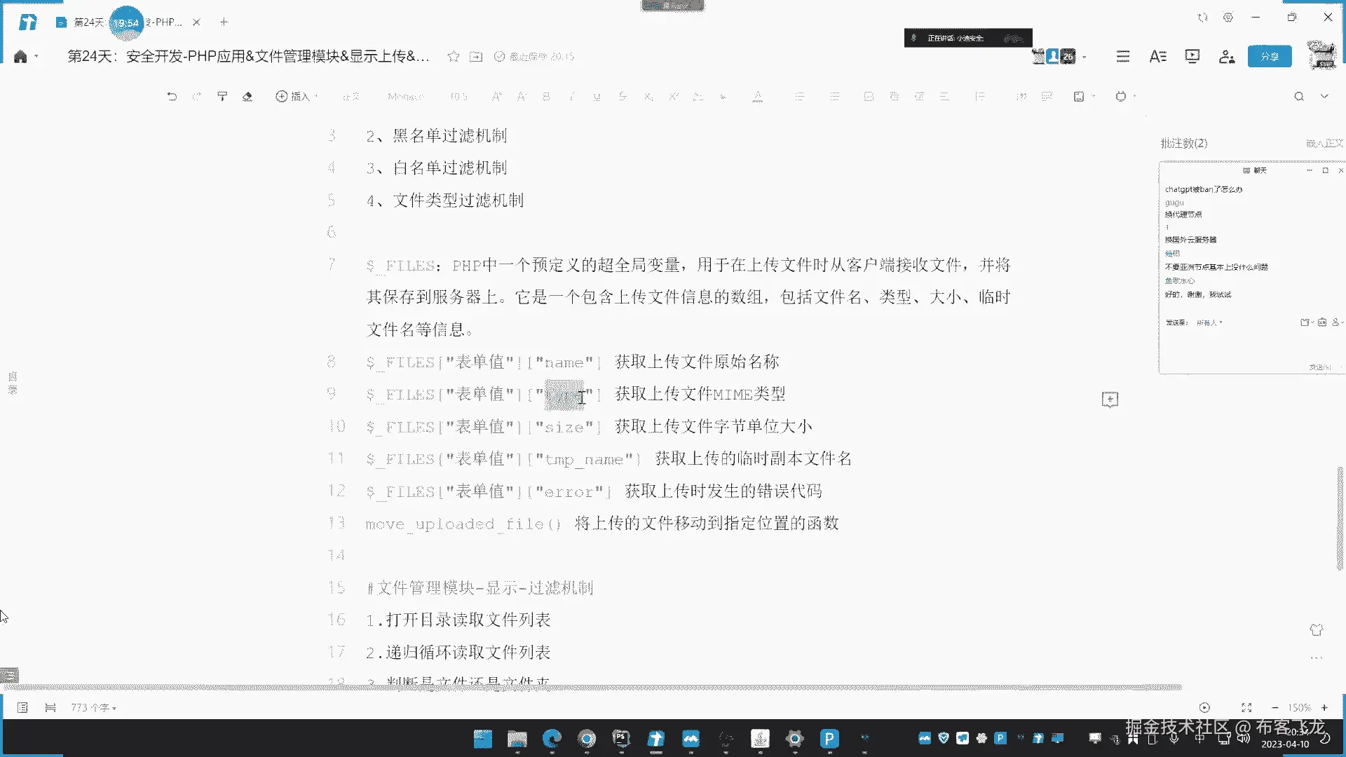The width and height of the screenshot is (1346, 757).
Task: Click the search magnifier icon
Action: pos(1298,96)
